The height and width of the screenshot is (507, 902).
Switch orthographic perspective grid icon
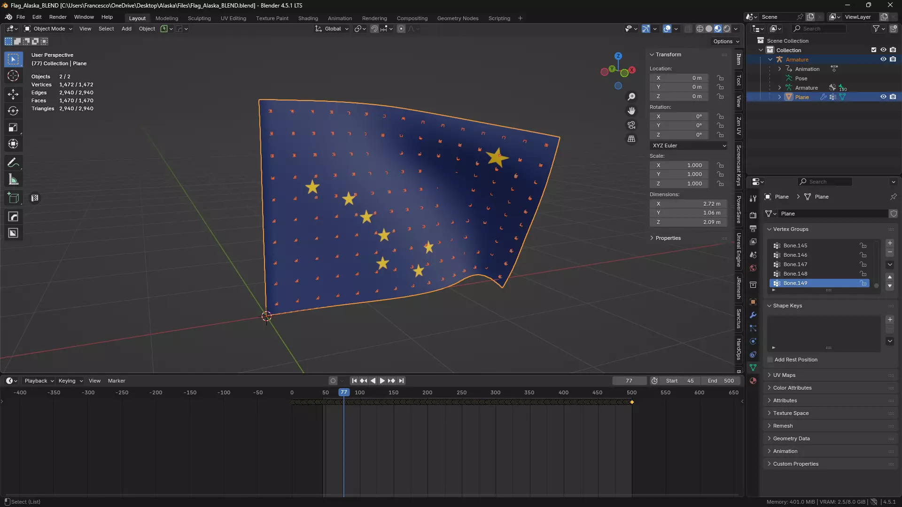pos(631,139)
